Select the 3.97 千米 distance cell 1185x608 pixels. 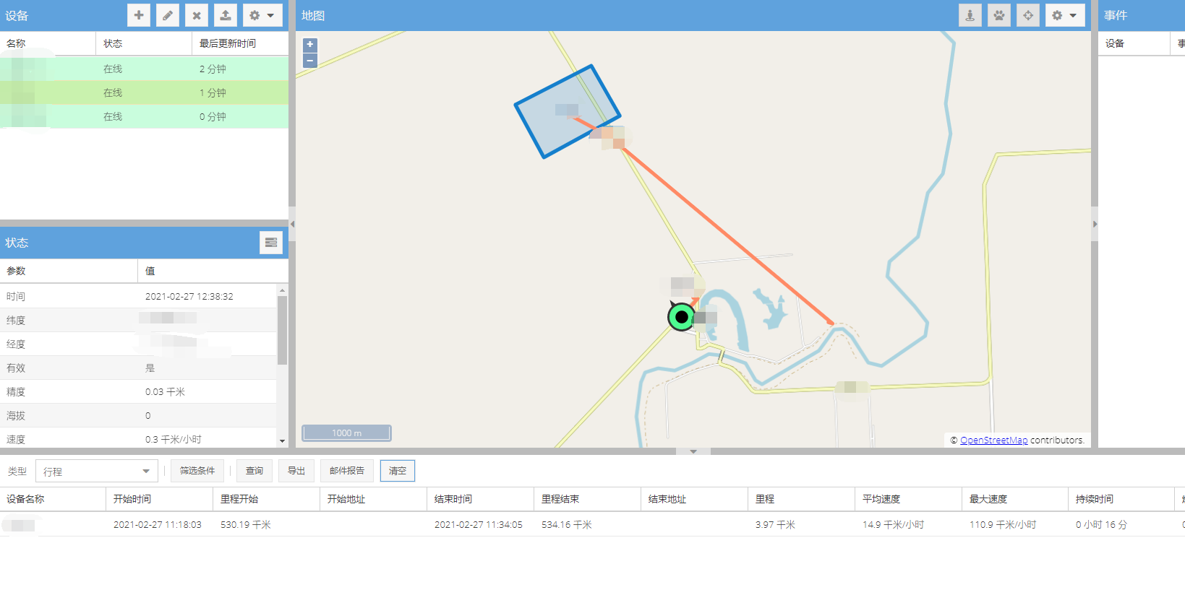775,525
